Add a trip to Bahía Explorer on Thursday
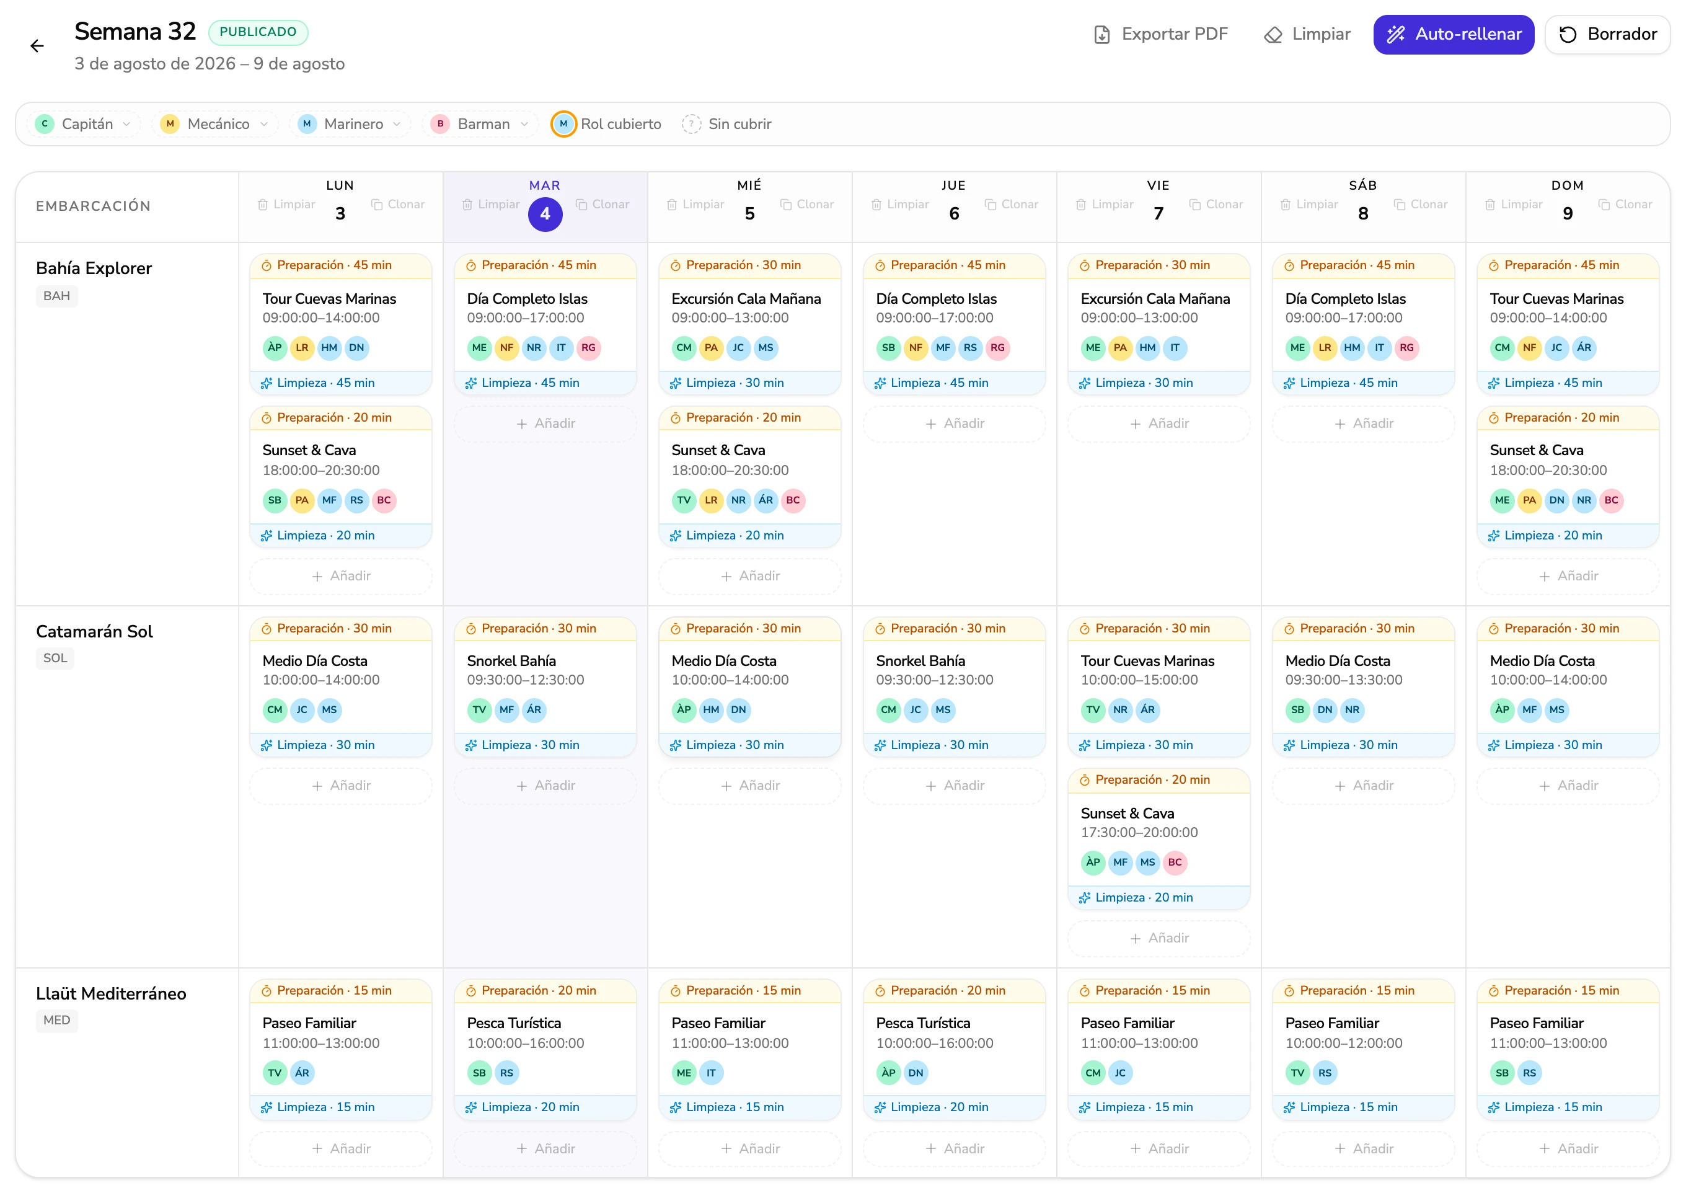The height and width of the screenshot is (1193, 1686). (954, 424)
